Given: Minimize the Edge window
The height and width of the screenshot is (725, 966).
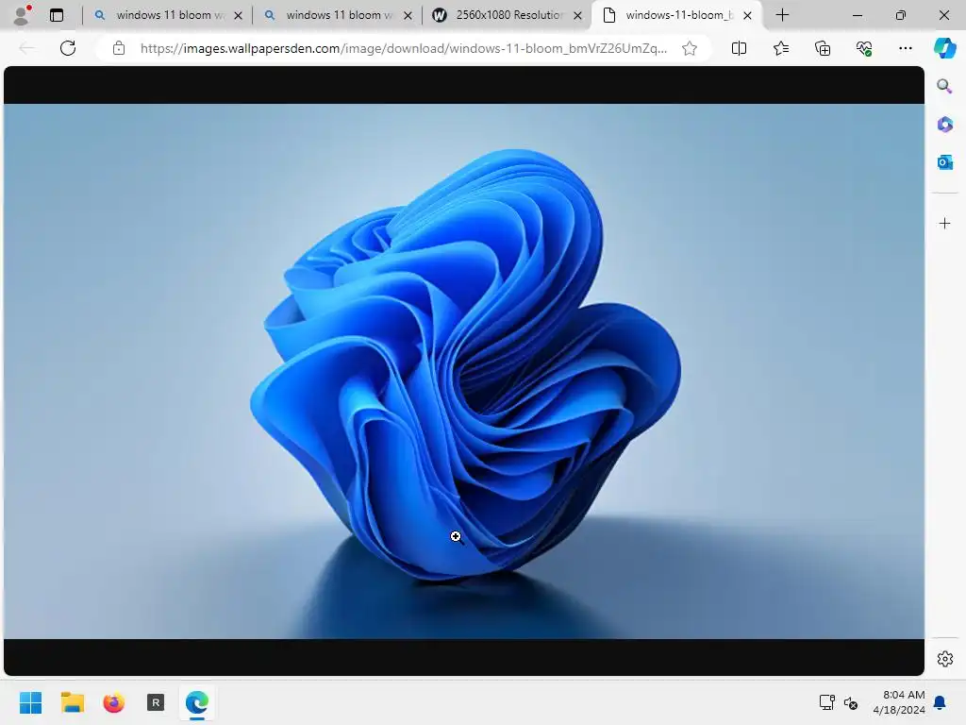Looking at the screenshot, I should click(857, 15).
